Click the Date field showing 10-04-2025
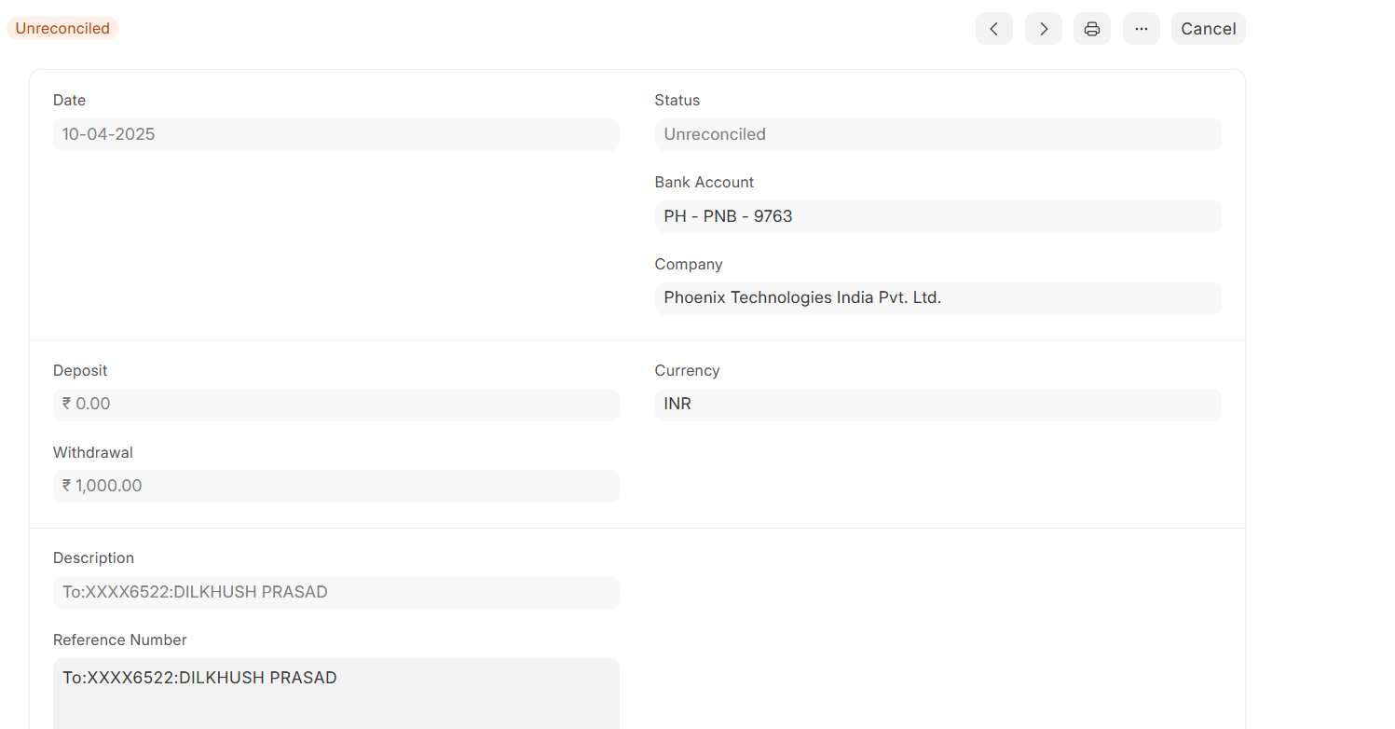Viewport: 1395px width, 729px height. [335, 134]
